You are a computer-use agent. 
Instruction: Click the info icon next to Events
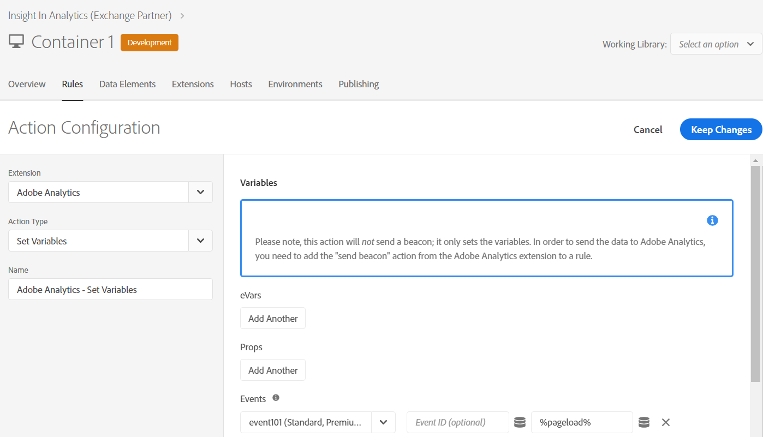click(276, 398)
